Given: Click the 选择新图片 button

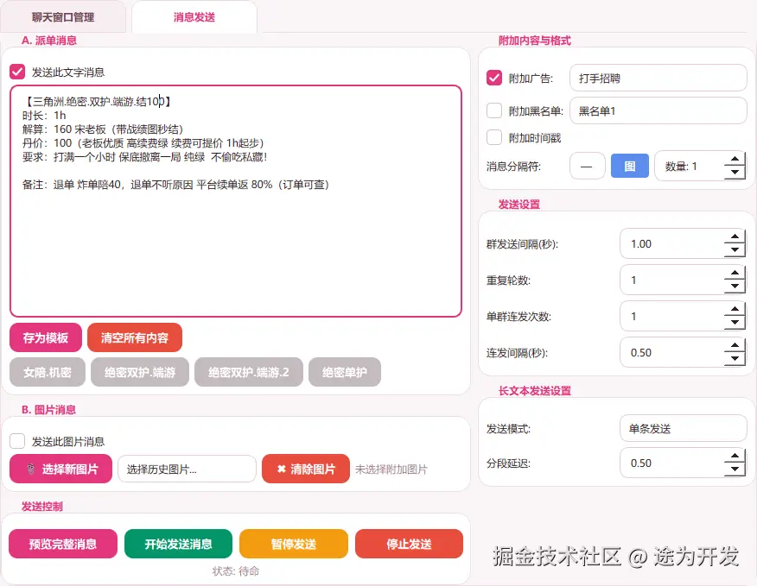Looking at the screenshot, I should 60,469.
